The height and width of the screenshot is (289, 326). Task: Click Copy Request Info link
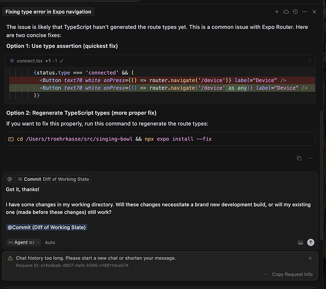[x=292, y=275]
